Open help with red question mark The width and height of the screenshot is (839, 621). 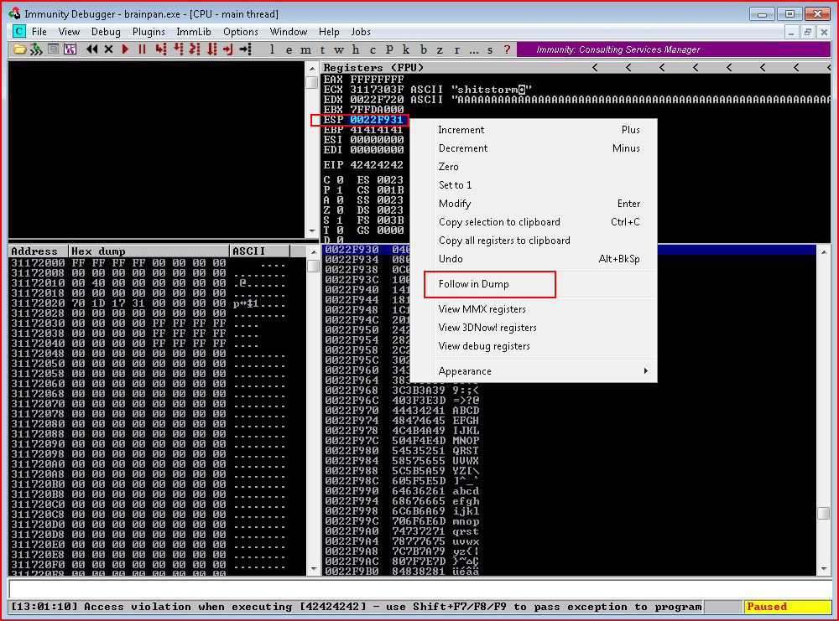coord(507,49)
